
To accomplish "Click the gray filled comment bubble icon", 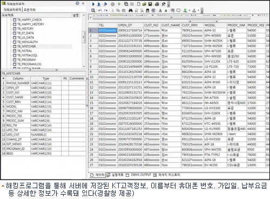I will point(172,11).
